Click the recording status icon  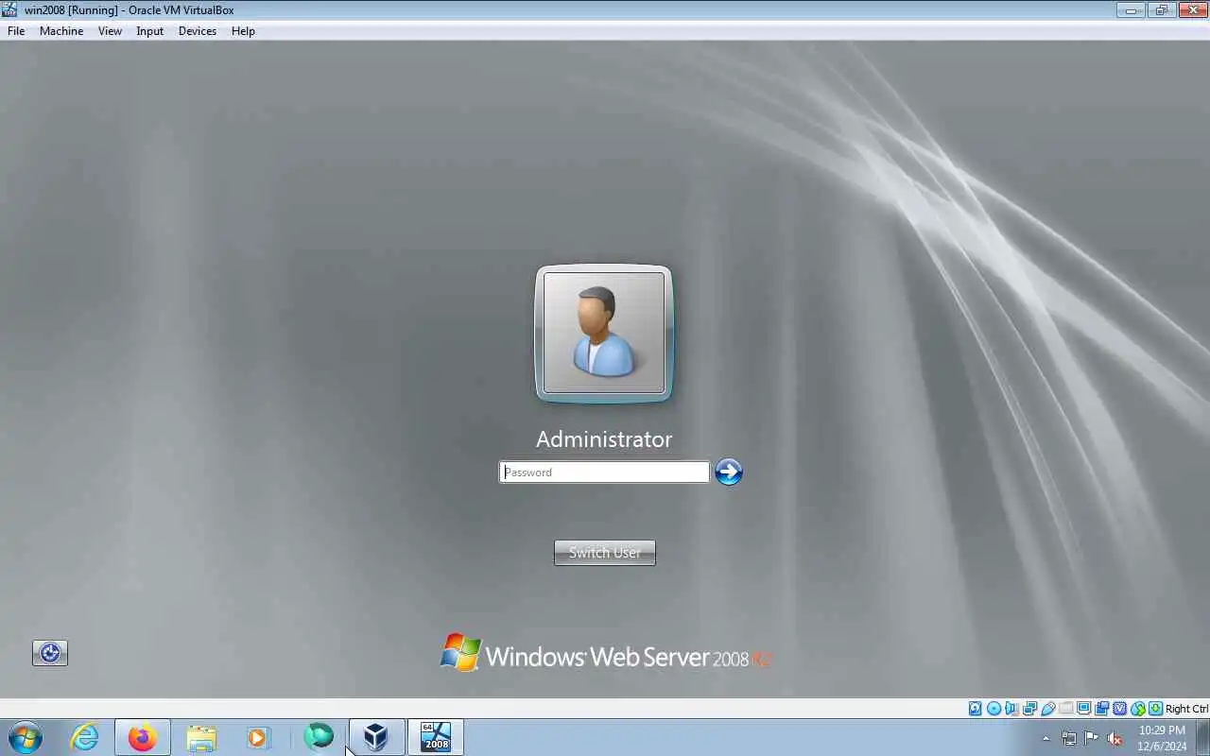[x=1101, y=709]
